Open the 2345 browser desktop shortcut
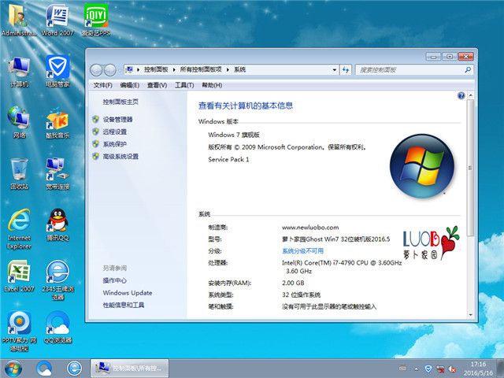504x378 pixels. click(x=57, y=280)
